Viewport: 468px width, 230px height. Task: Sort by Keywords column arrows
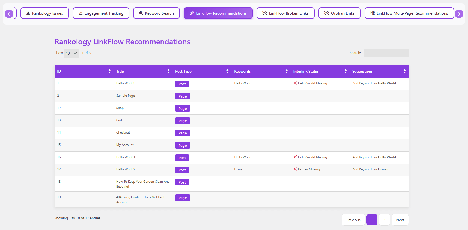pos(286,71)
